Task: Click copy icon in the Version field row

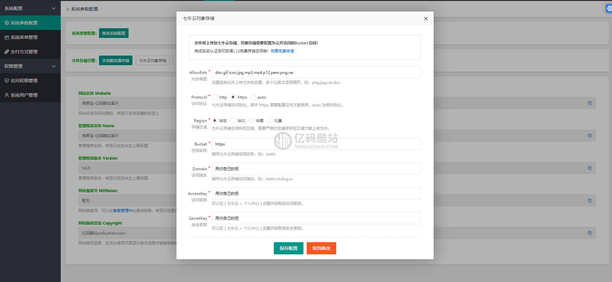Action: 590,168
